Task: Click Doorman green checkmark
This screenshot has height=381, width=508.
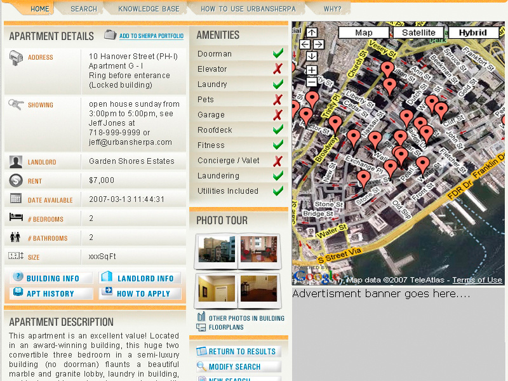Action: [x=278, y=53]
